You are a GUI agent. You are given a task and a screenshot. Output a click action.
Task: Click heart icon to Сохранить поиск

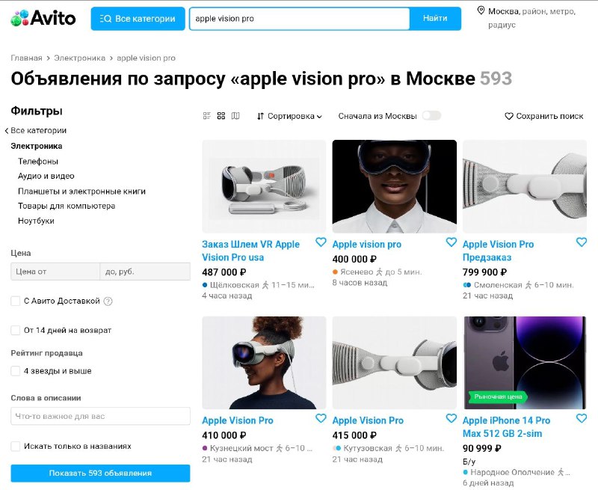pos(509,116)
